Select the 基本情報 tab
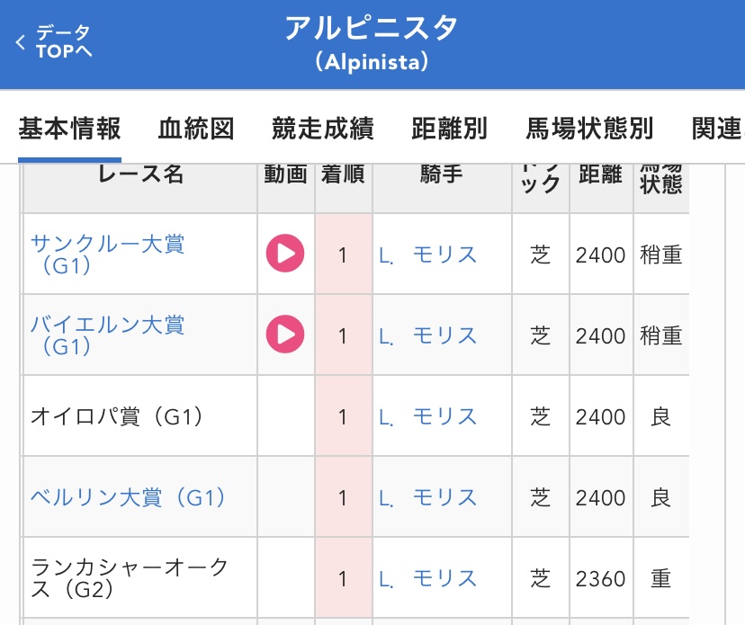 point(69,129)
